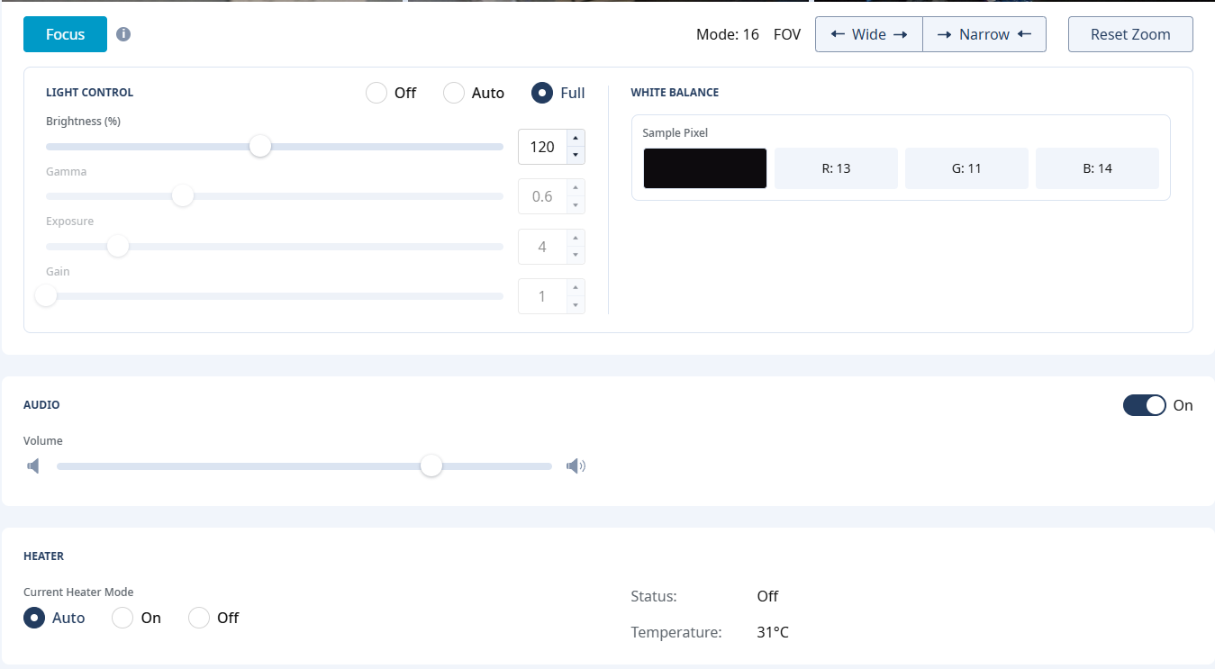Viewport: 1215px width, 669px height.
Task: Click the Reset Zoom button
Action: 1129,34
